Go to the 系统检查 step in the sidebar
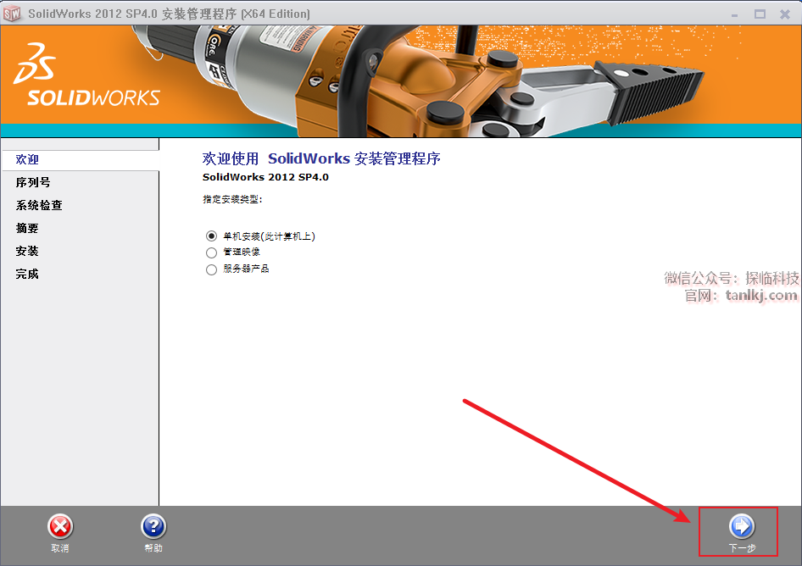Screen dimensions: 802x566 click(x=39, y=206)
